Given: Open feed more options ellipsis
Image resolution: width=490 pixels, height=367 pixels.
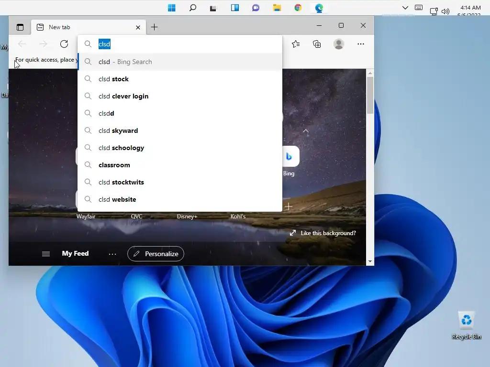Looking at the screenshot, I should (112, 254).
